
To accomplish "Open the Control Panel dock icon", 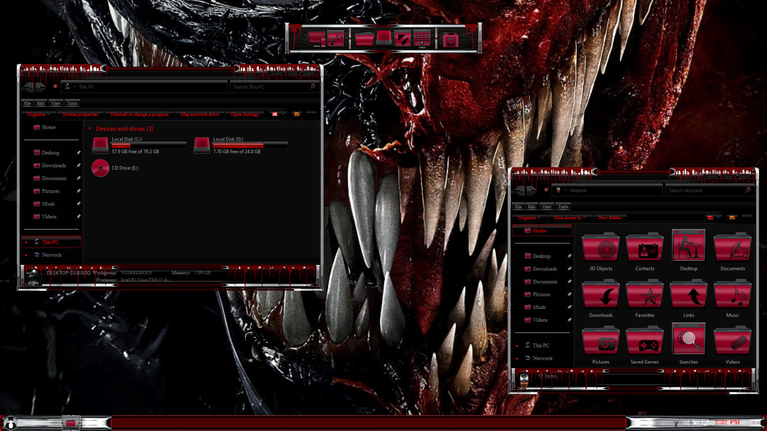I will coord(422,39).
